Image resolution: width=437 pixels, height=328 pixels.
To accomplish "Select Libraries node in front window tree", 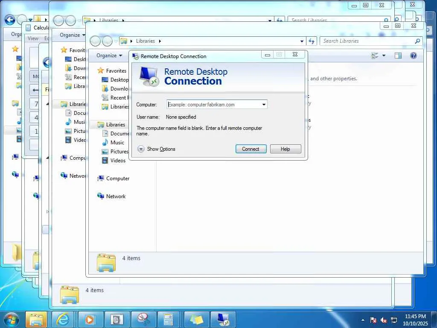I will [115, 125].
